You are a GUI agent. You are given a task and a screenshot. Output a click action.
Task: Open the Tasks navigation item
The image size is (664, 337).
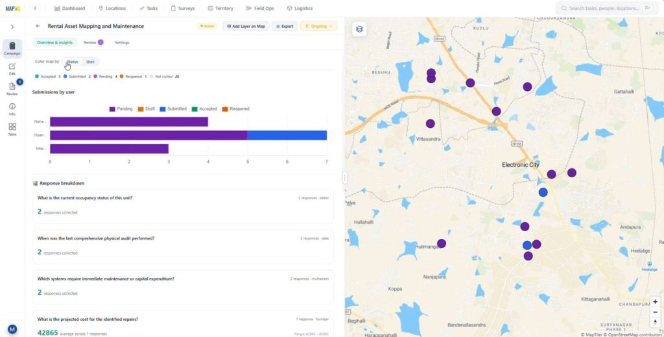click(148, 8)
